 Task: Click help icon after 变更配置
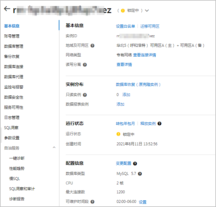[x=135, y=163]
